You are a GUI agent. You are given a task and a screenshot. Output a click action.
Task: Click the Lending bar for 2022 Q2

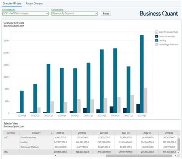pos(142,74)
